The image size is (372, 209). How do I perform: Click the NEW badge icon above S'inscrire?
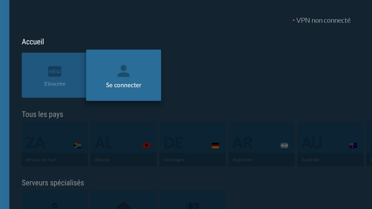point(55,72)
